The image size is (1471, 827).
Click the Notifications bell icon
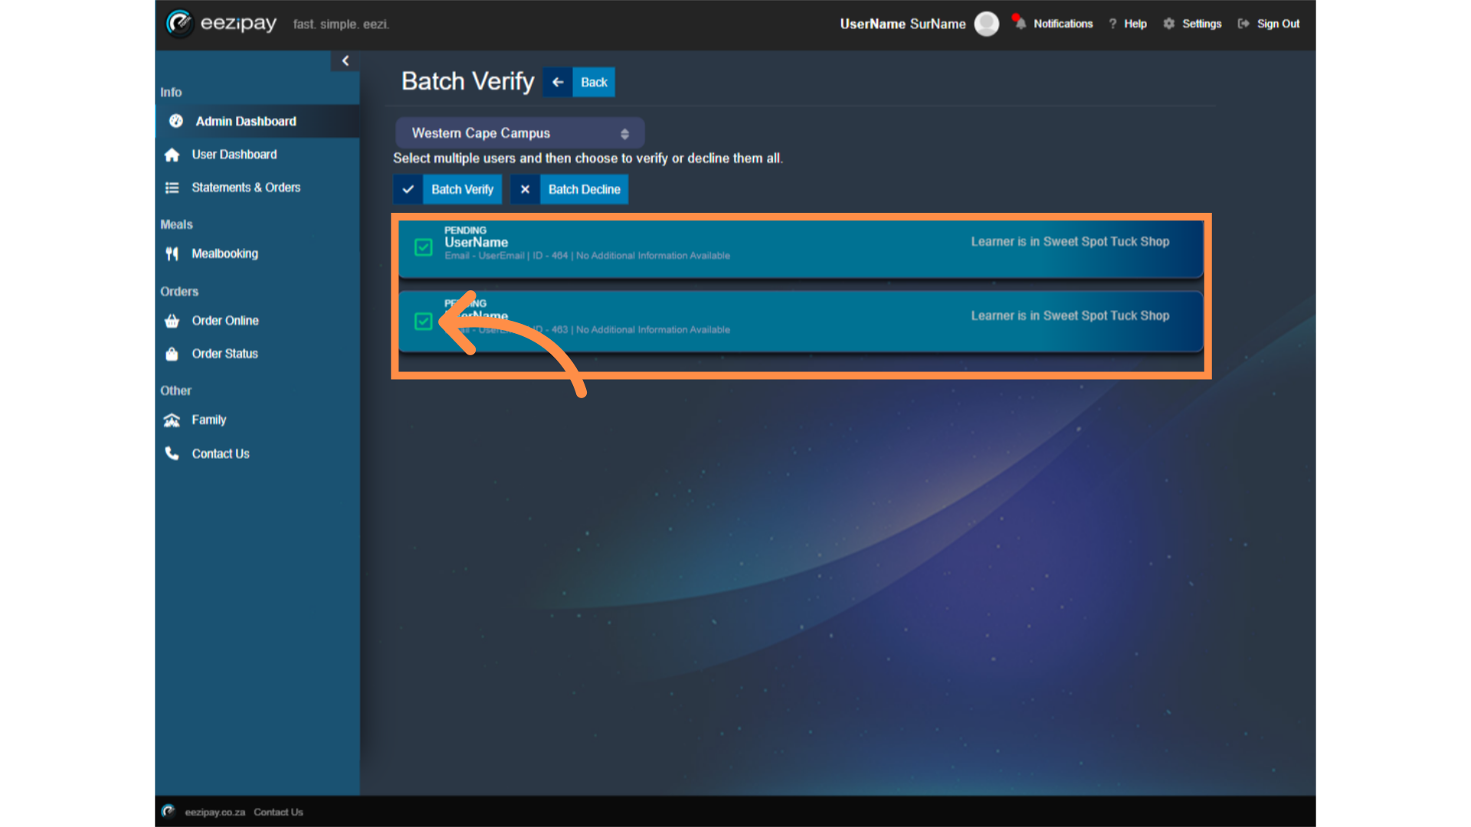[1020, 23]
